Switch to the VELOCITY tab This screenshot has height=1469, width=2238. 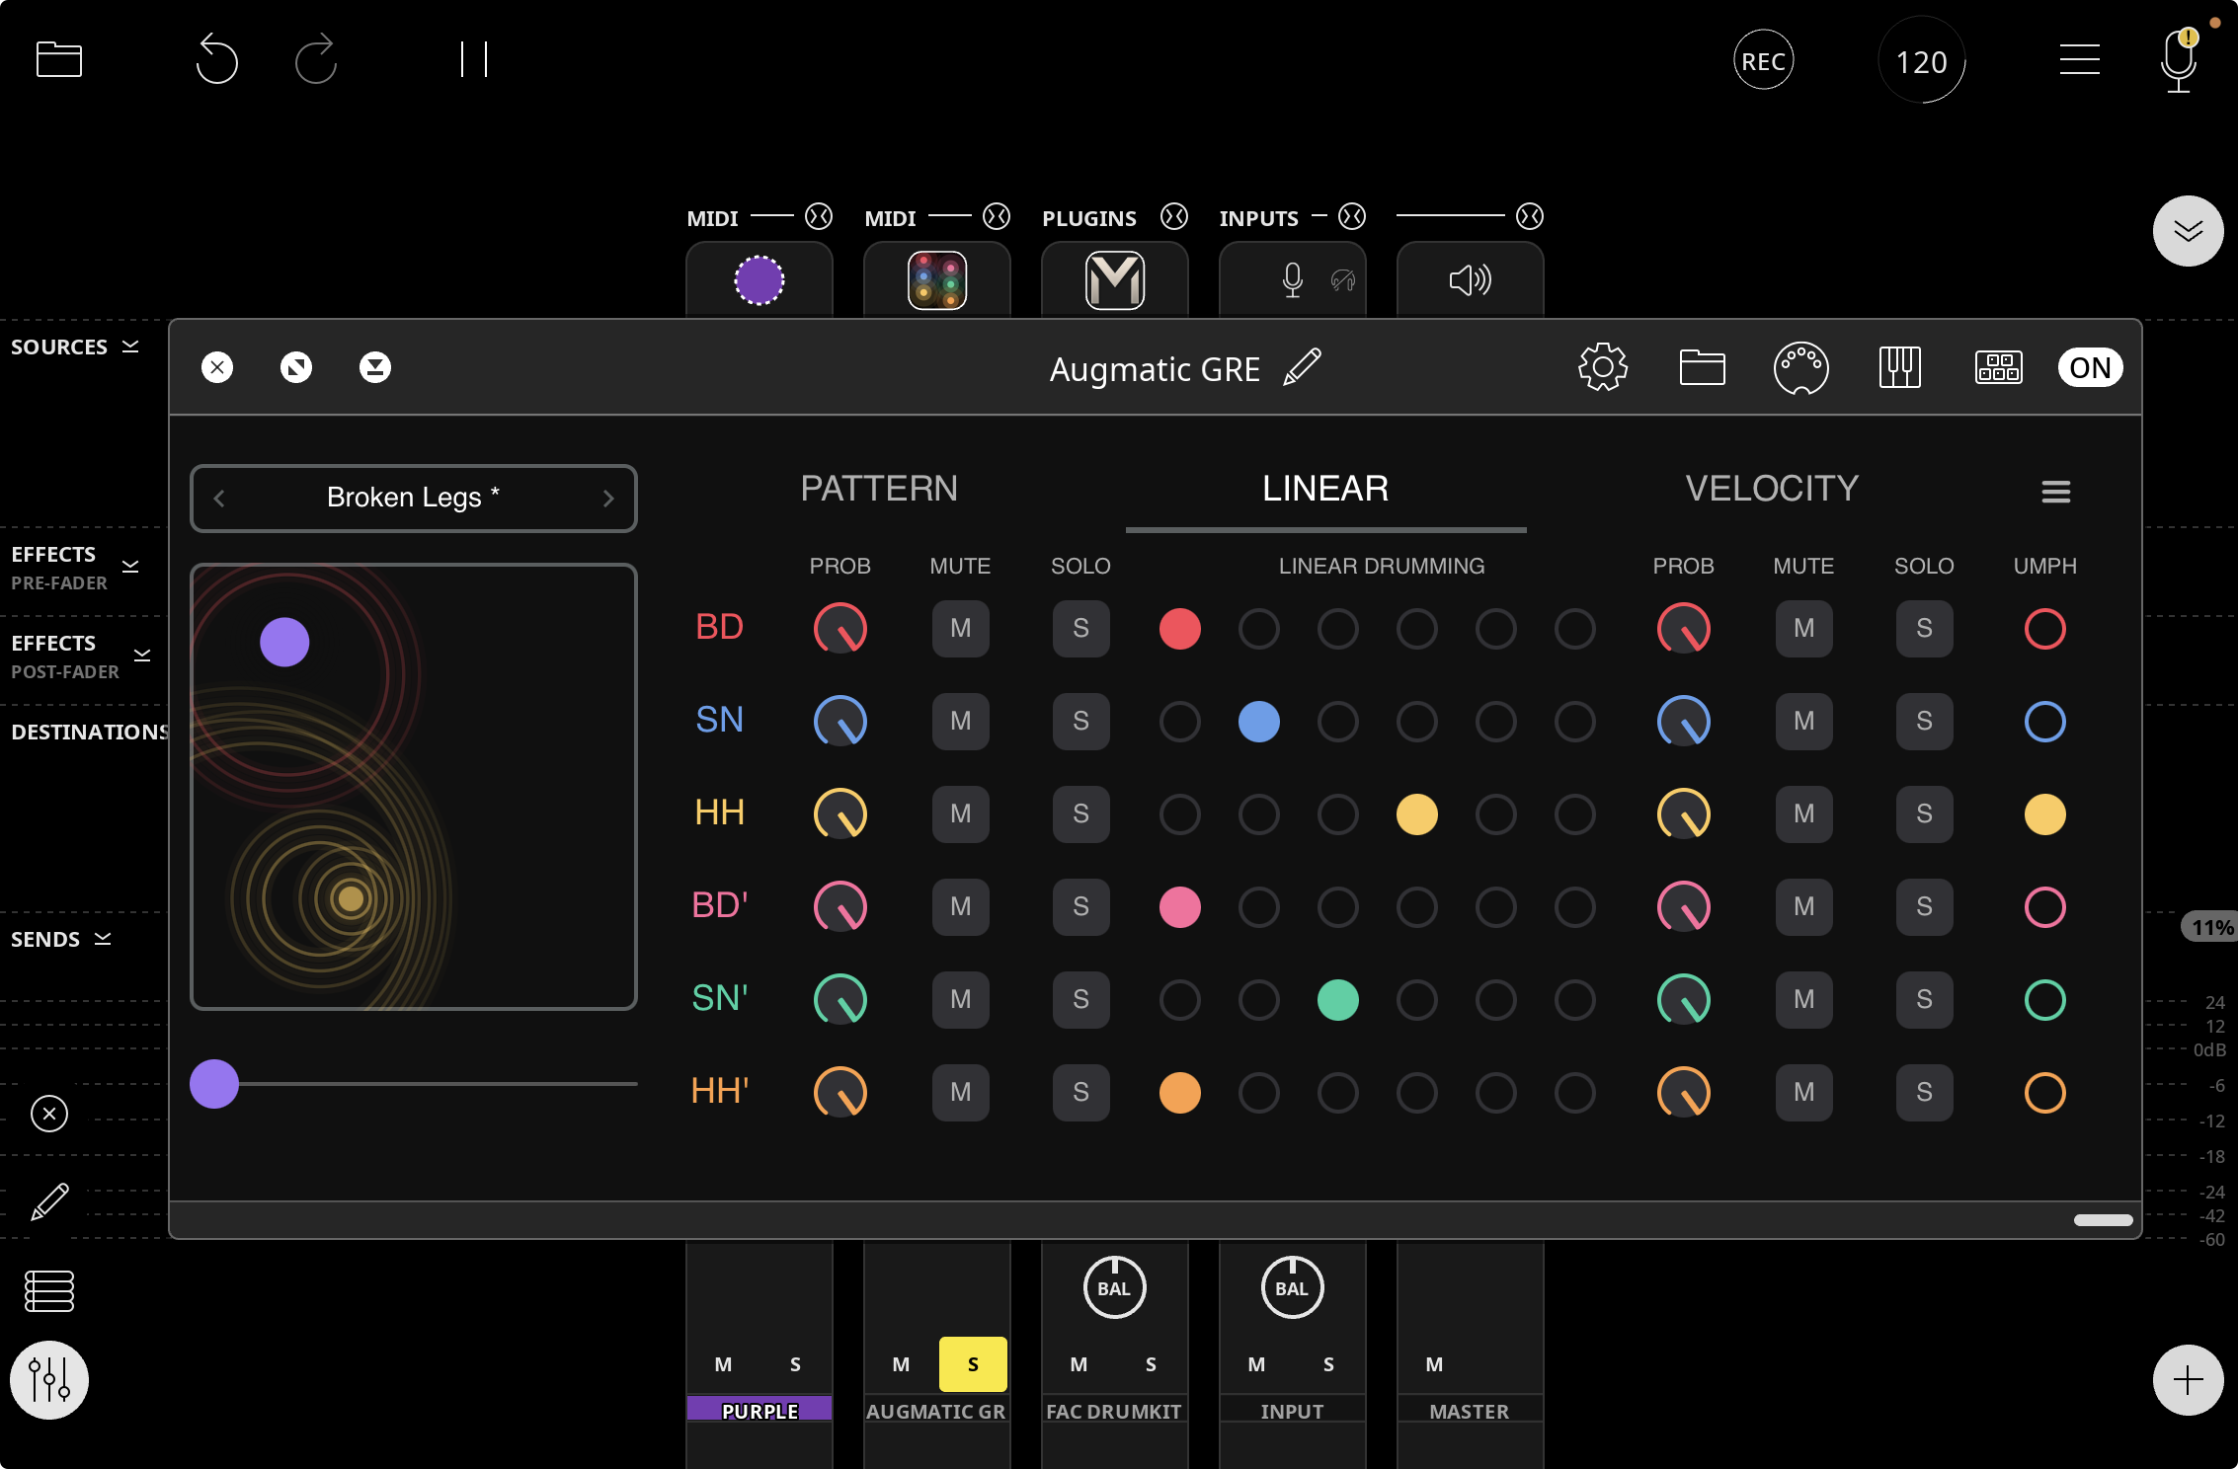click(x=1772, y=488)
